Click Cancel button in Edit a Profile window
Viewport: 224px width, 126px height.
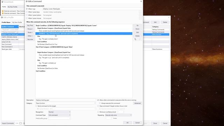pyautogui.click(x=165, y=123)
